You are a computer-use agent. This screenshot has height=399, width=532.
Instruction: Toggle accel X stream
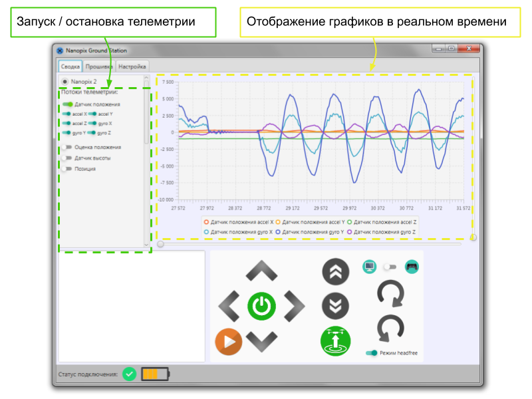click(x=66, y=114)
